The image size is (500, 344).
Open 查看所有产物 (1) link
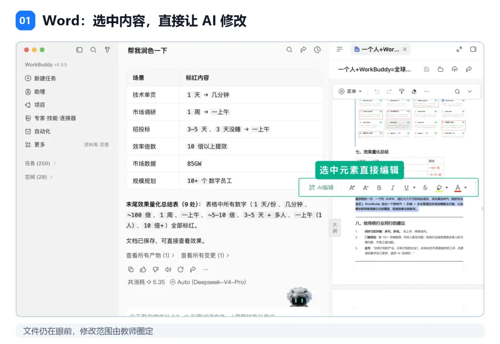[150, 256]
